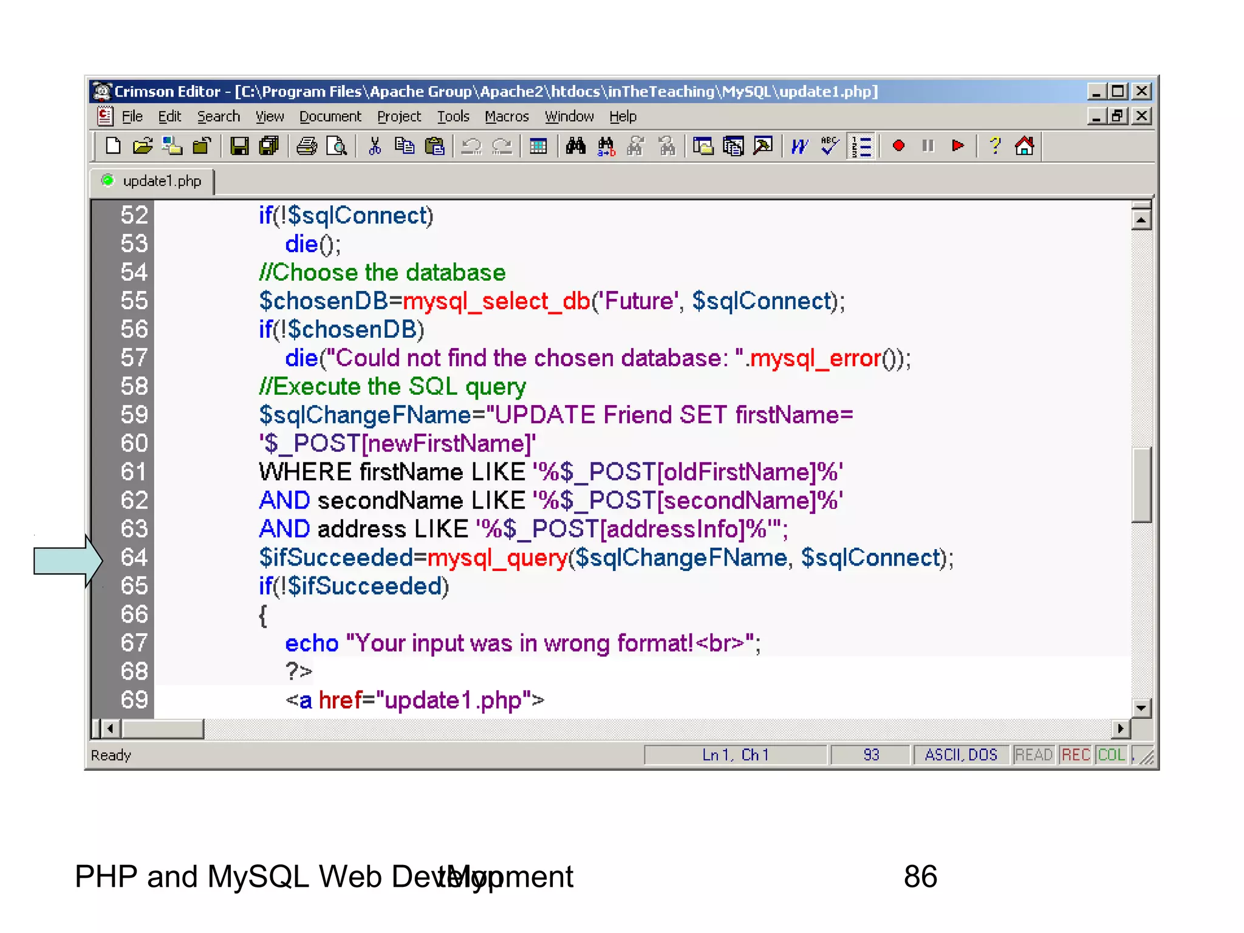1244x933 pixels.
Task: Click the find next greyed binoculars icon
Action: point(636,146)
